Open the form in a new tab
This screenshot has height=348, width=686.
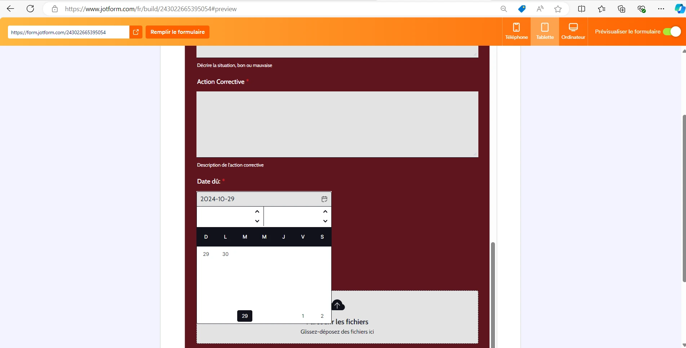136,32
